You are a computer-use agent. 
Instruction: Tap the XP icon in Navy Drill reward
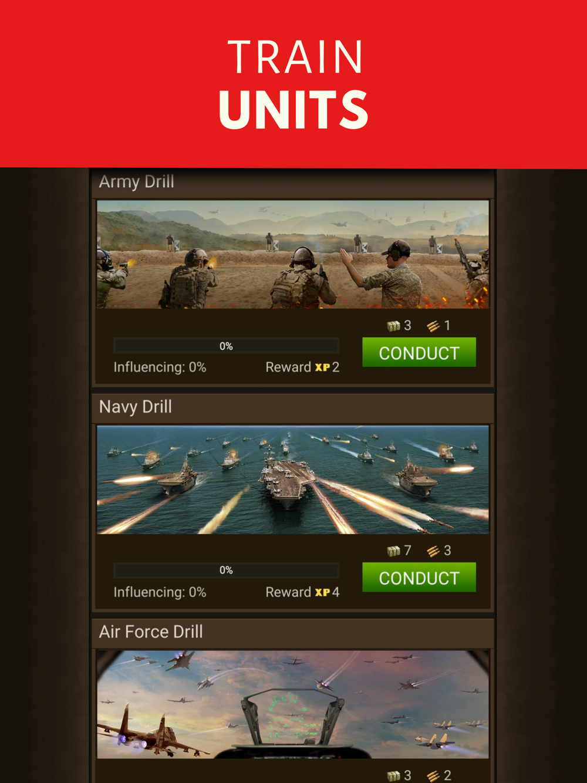tap(322, 592)
